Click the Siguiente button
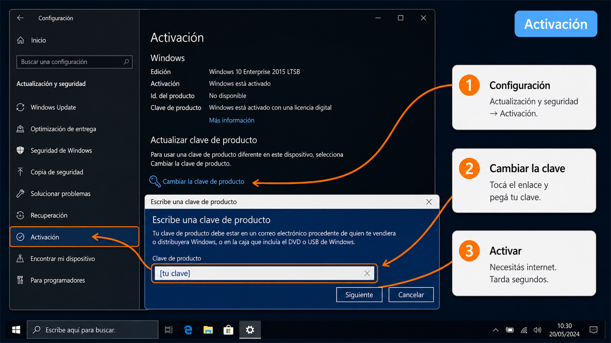 tap(359, 295)
